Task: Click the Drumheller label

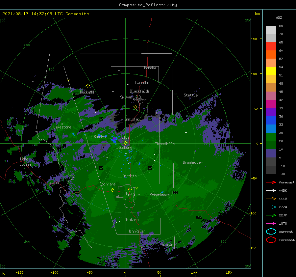Action: point(193,162)
